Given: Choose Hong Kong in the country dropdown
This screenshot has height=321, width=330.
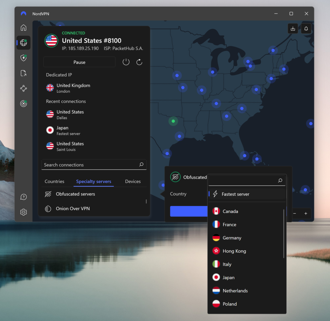Looking at the screenshot, I should [247, 251].
